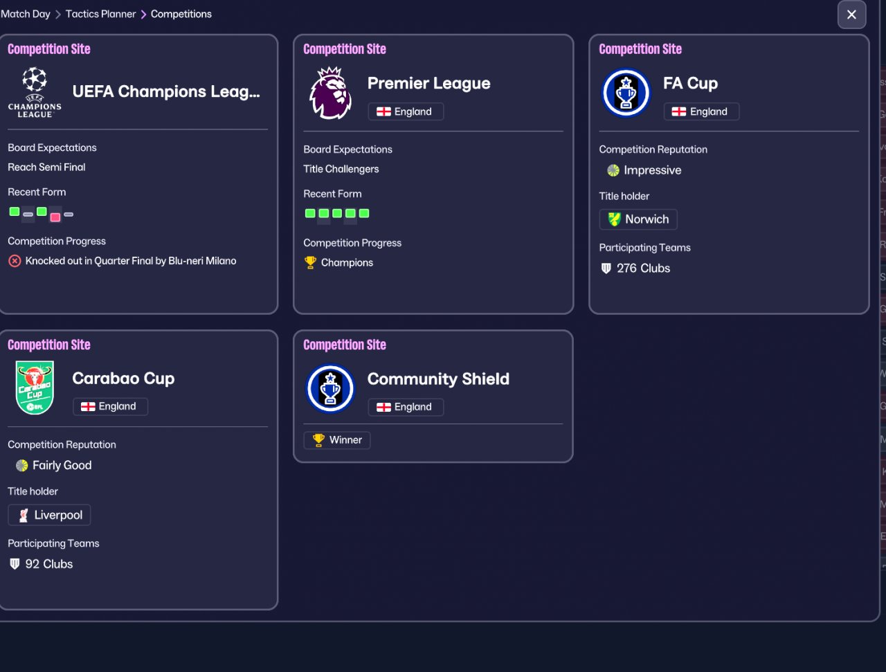This screenshot has height=672, width=886.
Task: Click the FA Cup Impressive reputation icon
Action: (613, 170)
